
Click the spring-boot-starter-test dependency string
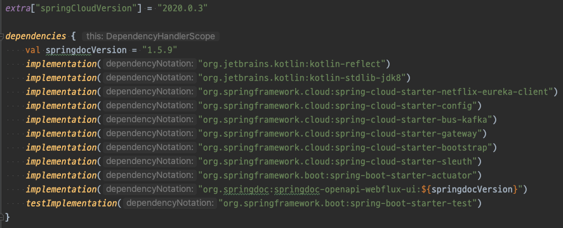pyautogui.click(x=348, y=203)
